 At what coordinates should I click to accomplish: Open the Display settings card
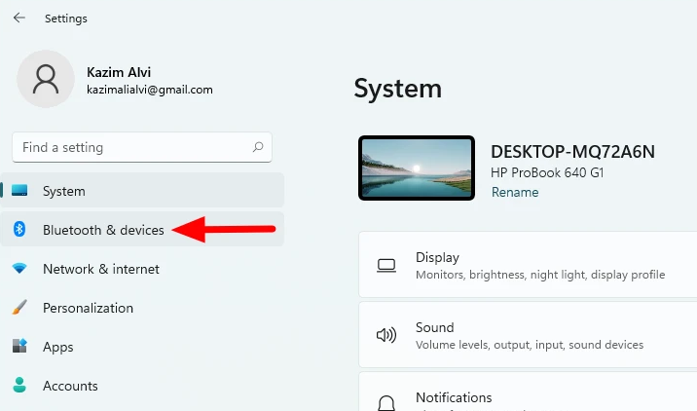528,264
